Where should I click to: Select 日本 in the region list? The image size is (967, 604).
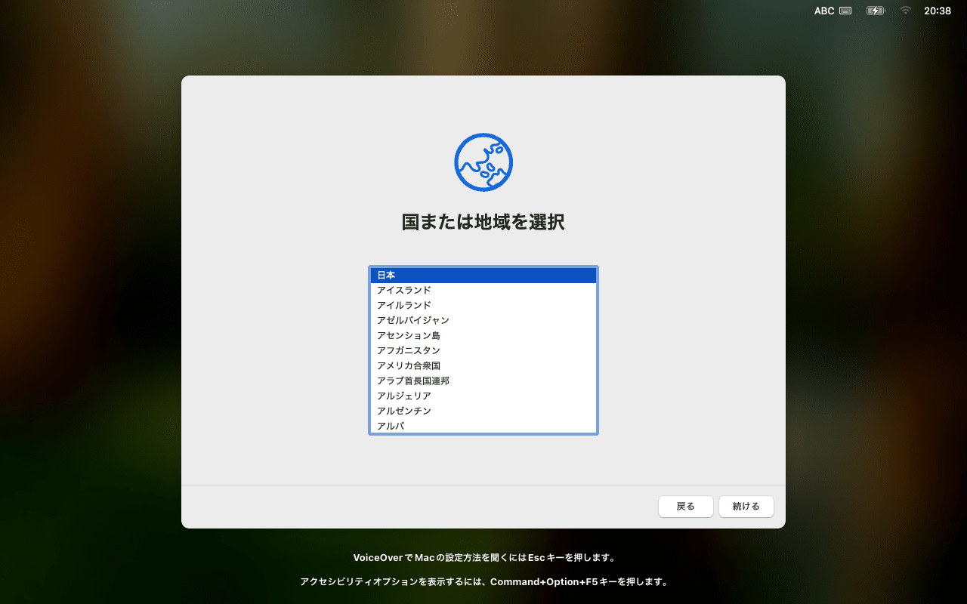coord(483,276)
